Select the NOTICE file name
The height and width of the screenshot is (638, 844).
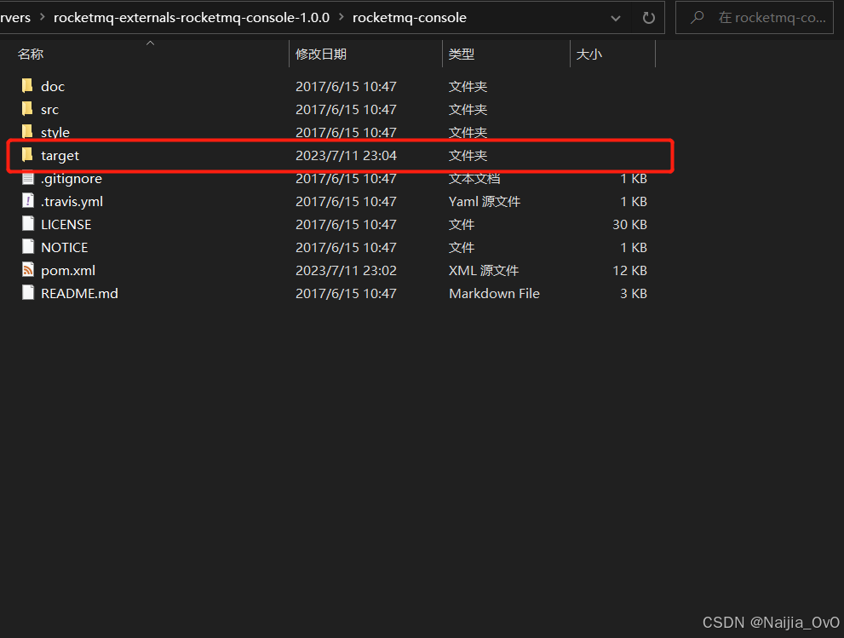(x=65, y=248)
